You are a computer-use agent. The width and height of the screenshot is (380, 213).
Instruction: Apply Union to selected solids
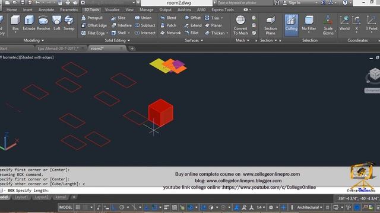[143, 18]
